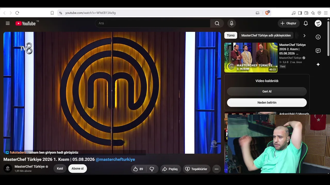The height and width of the screenshot is (185, 330).
Task: Click the browser forward arrow
Action: pyautogui.click(x=11, y=13)
